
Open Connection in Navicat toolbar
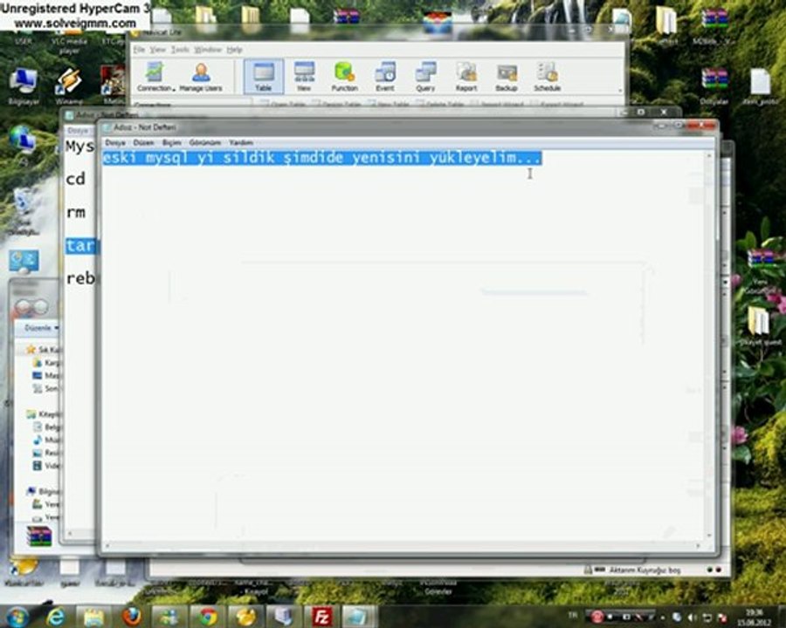pyautogui.click(x=156, y=76)
